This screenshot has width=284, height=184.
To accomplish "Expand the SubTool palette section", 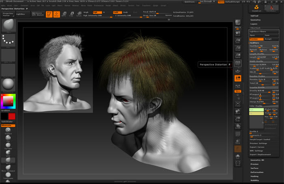I will [255, 15].
